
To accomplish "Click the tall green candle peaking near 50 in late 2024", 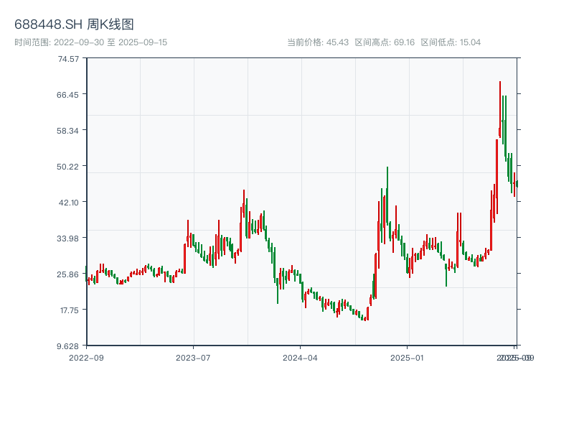I will [387, 196].
